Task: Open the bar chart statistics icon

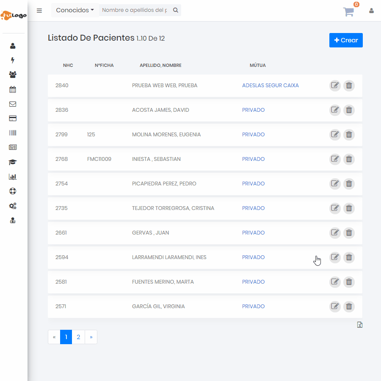Action: point(13,177)
